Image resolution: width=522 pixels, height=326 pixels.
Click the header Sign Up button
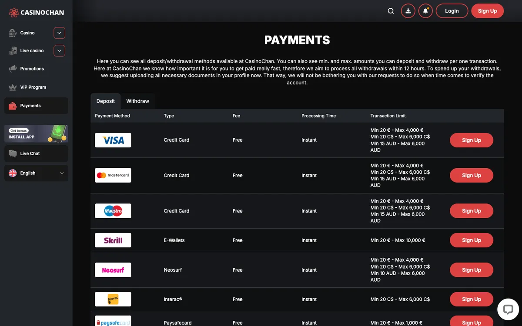pos(487,11)
